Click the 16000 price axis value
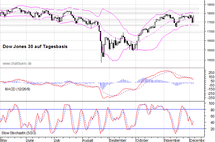 (211, 50)
